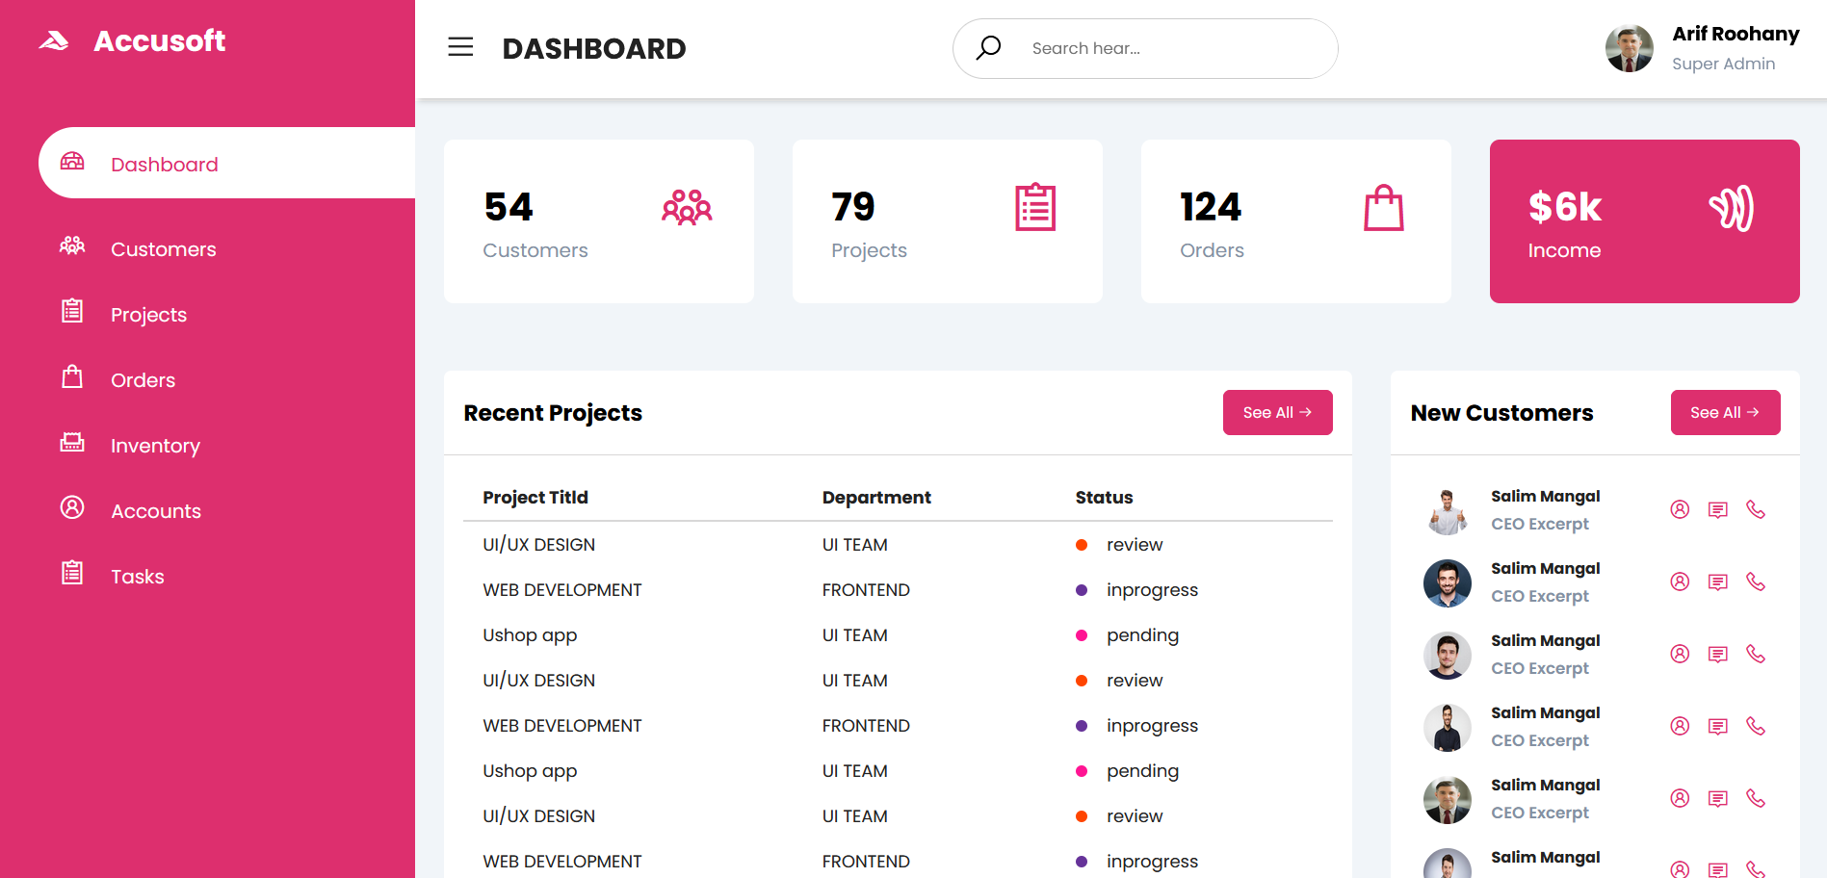Image resolution: width=1827 pixels, height=878 pixels.
Task: Open the Arif Roohany profile name
Action: click(1736, 34)
